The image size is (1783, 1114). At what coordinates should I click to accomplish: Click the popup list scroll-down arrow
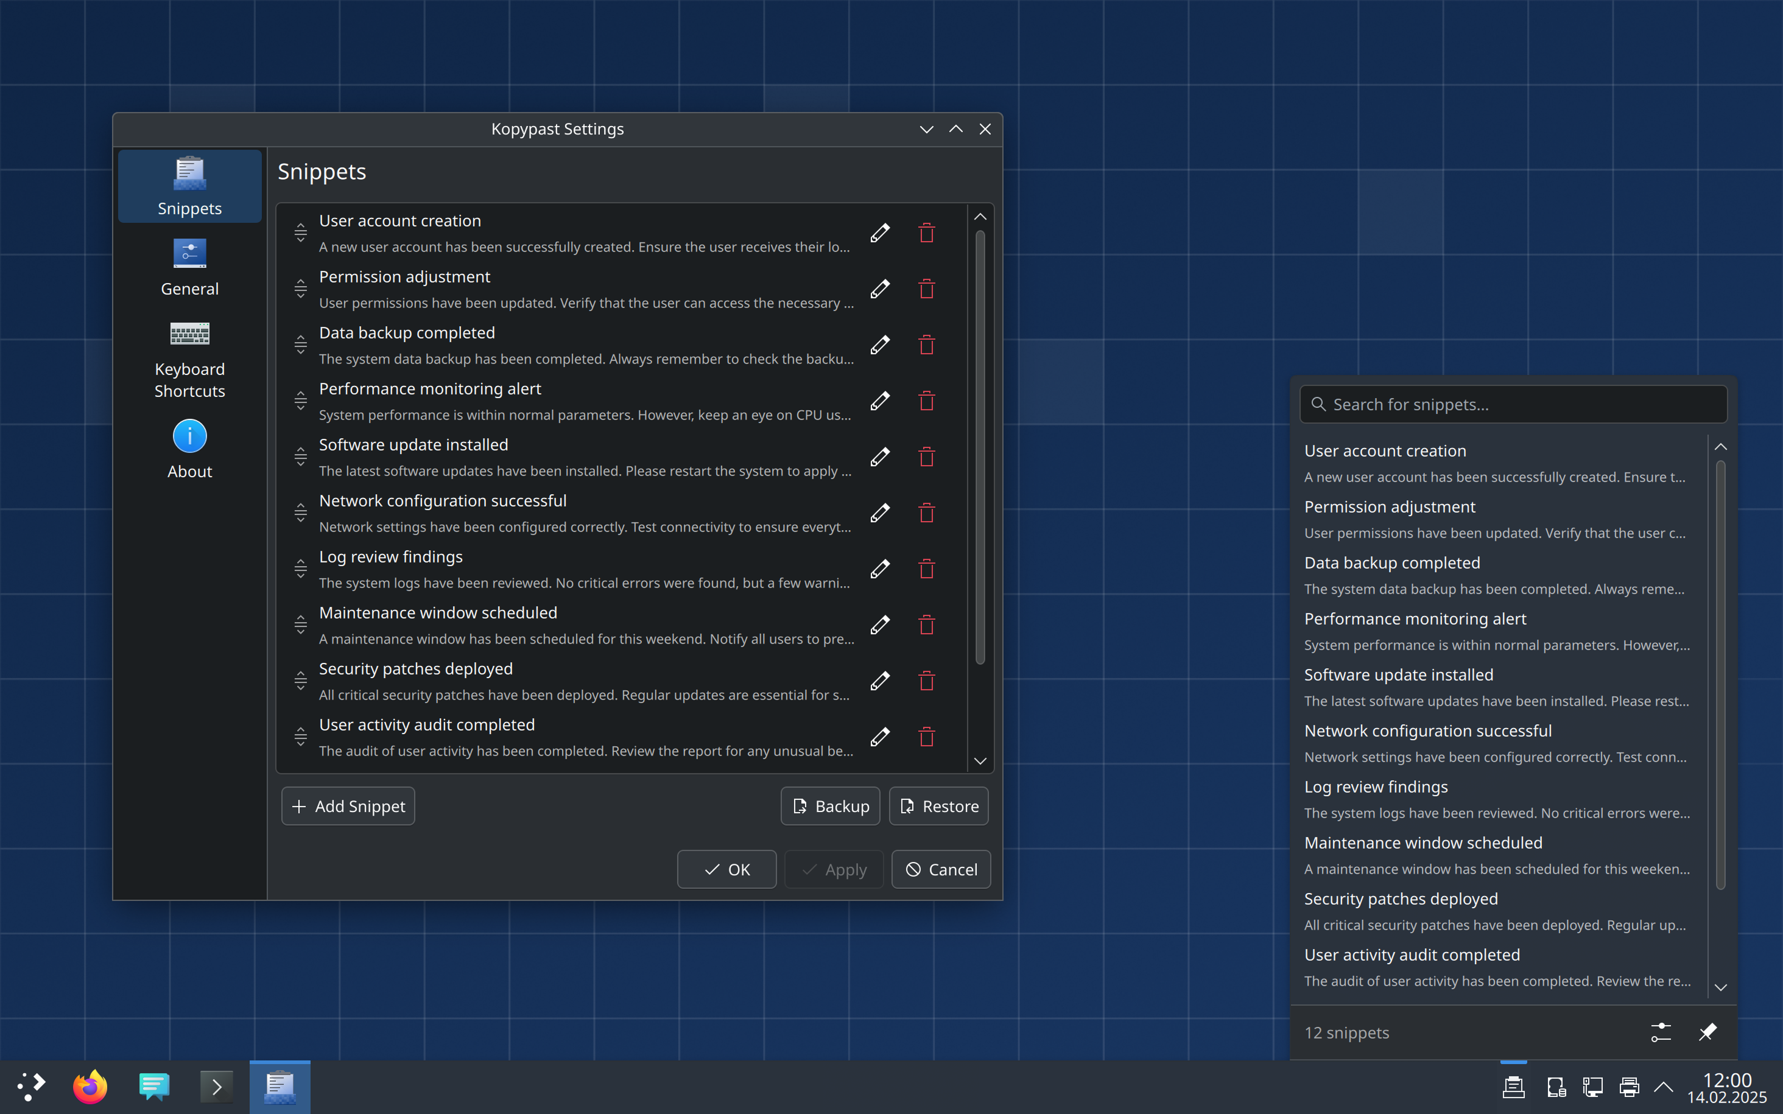click(x=1720, y=987)
